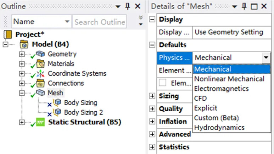Collapse the Defaults section
Screen dimensions: 274x154
[152, 45]
